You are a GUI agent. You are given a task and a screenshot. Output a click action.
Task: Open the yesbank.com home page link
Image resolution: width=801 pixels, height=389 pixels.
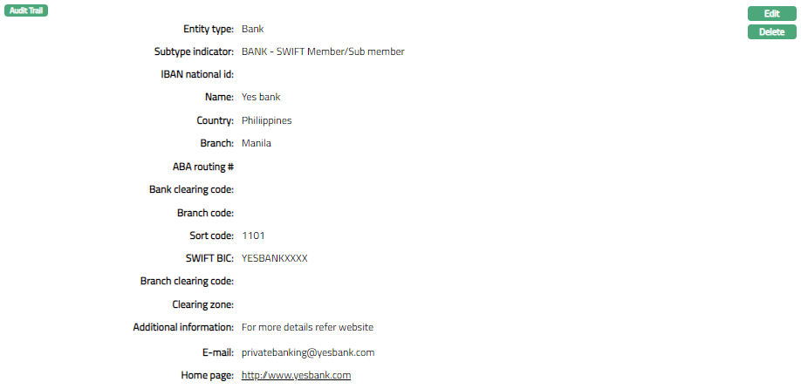pos(296,376)
